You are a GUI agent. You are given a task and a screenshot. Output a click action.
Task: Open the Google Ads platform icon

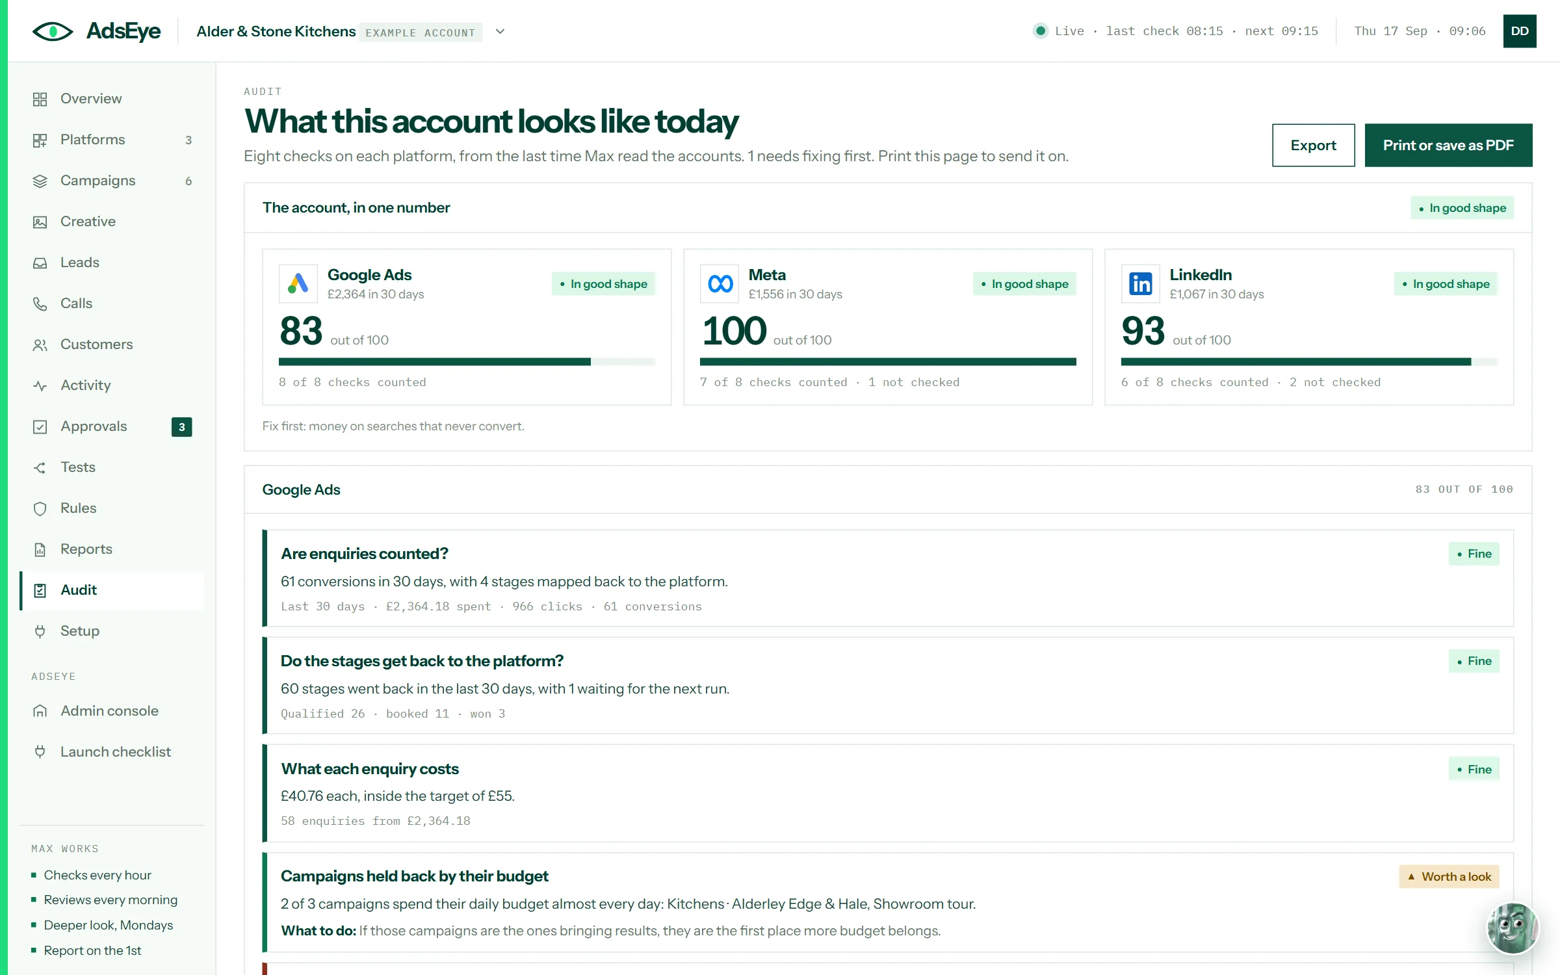[x=298, y=283]
